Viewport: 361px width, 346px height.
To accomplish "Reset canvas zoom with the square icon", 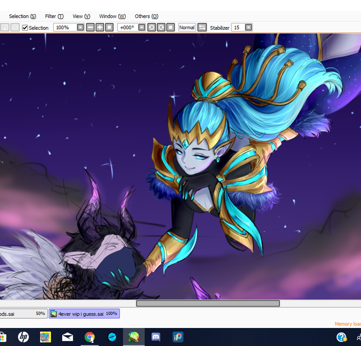I will coord(109,28).
